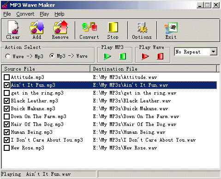Select the Ain't It Fun.mp3 file name
221x179 pixels.
tap(33, 85)
